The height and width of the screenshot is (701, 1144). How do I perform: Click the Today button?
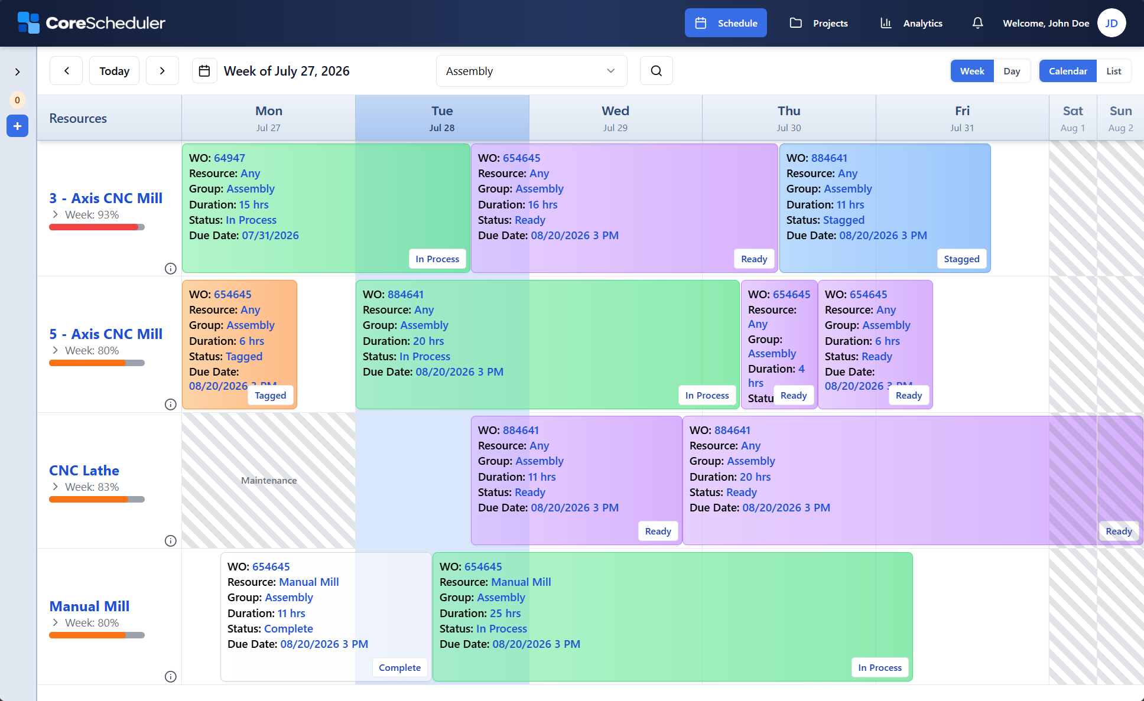(114, 71)
